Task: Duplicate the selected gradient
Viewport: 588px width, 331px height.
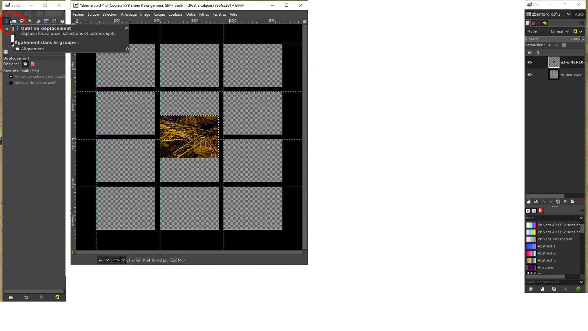Action: coord(554,289)
